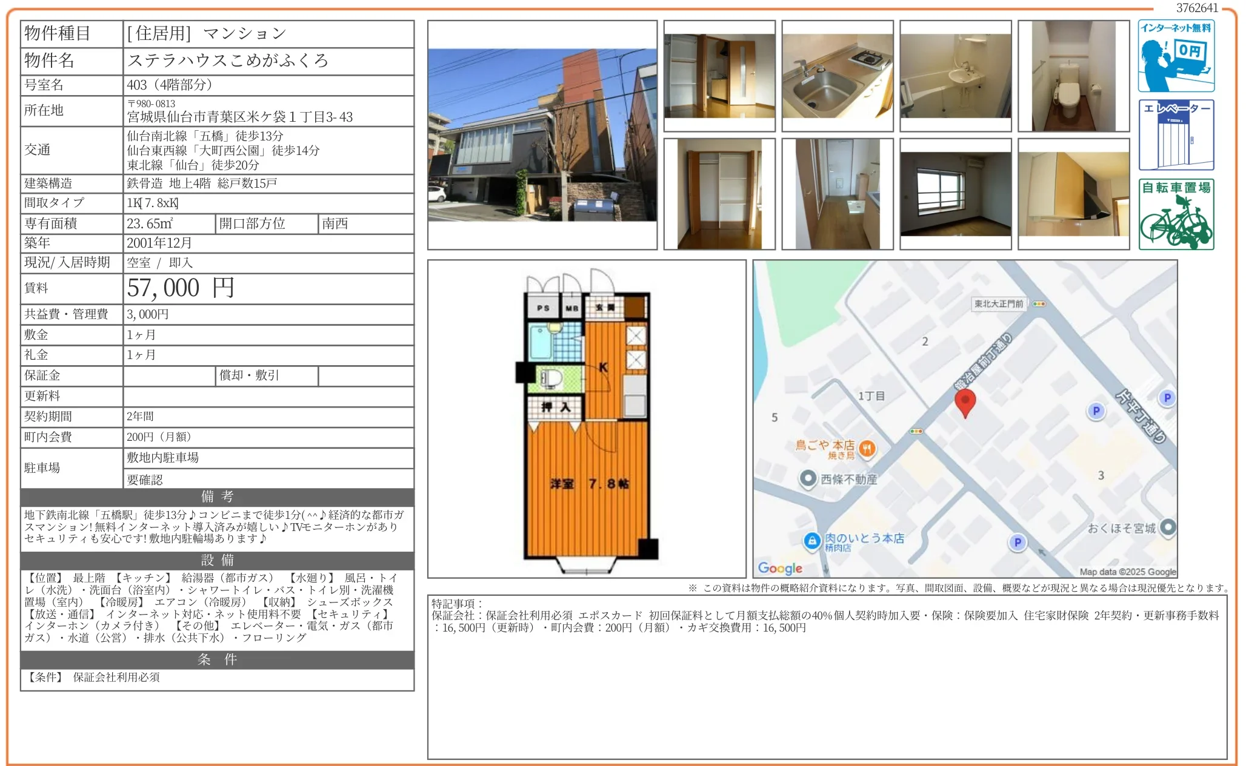Click the 自転車置場 bicycle parking badge
The width and height of the screenshot is (1246, 766).
(1176, 213)
